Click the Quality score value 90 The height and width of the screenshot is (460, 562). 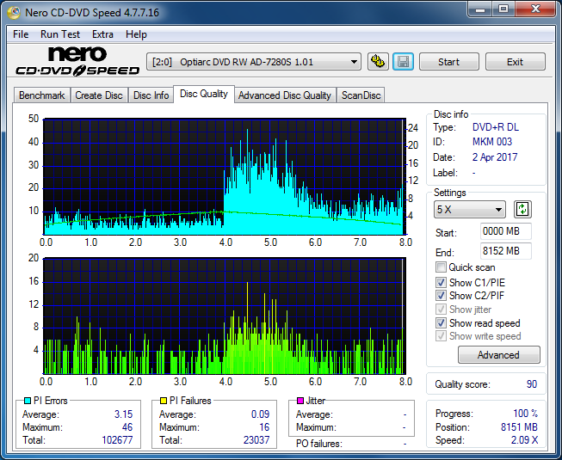(532, 384)
